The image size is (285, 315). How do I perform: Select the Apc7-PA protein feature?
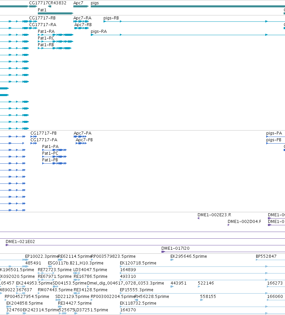(x=80, y=137)
